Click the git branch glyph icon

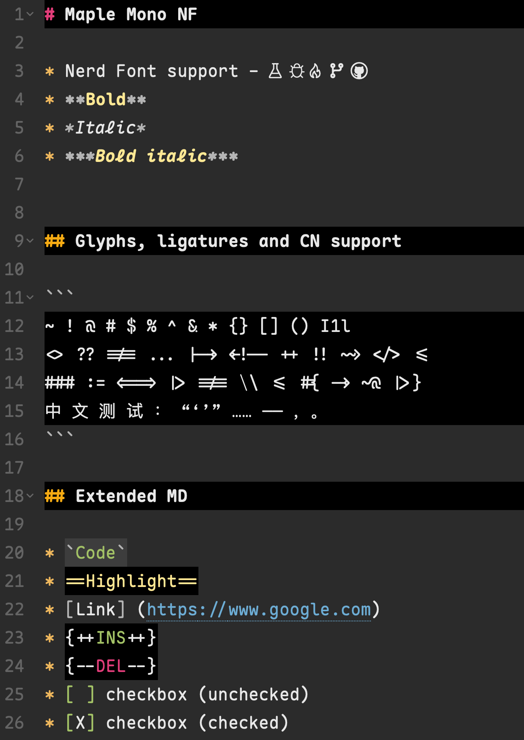[x=337, y=71]
